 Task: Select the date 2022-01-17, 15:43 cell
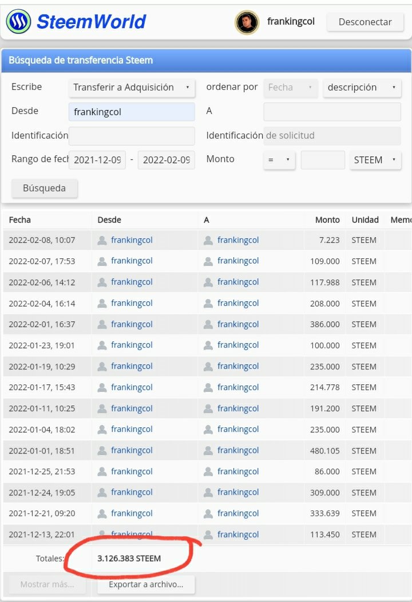tap(42, 387)
